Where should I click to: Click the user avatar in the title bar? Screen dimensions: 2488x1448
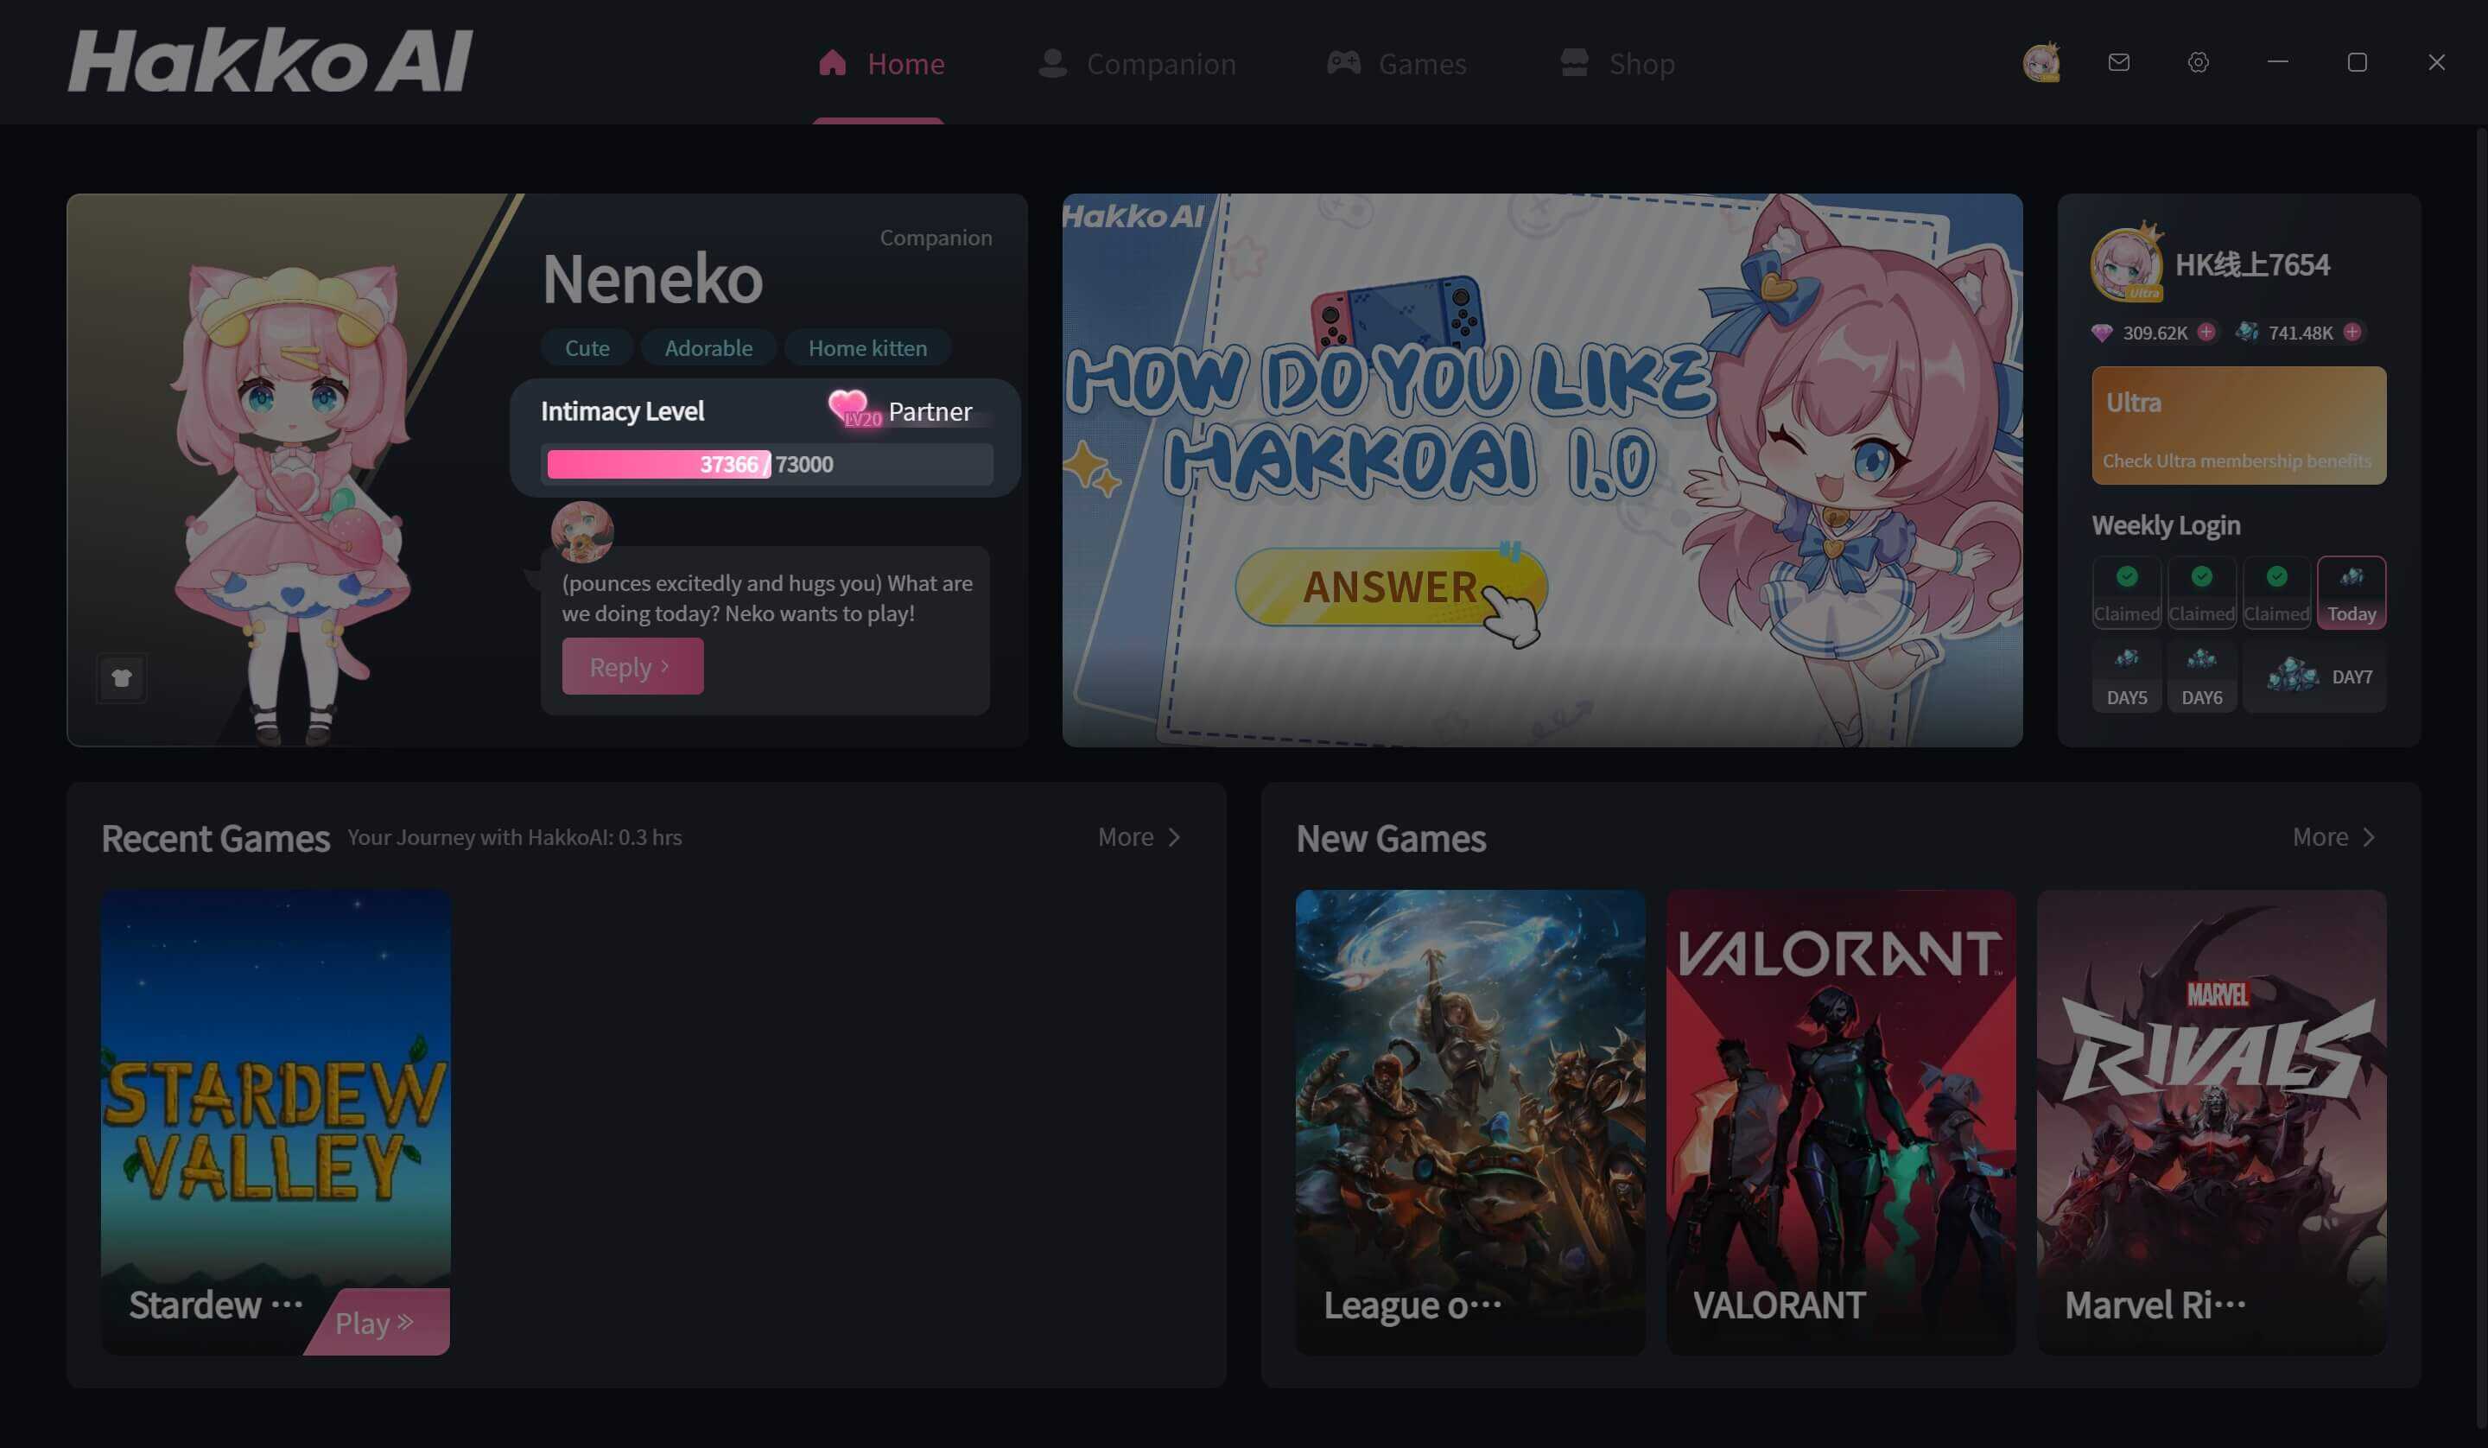coord(2041,62)
